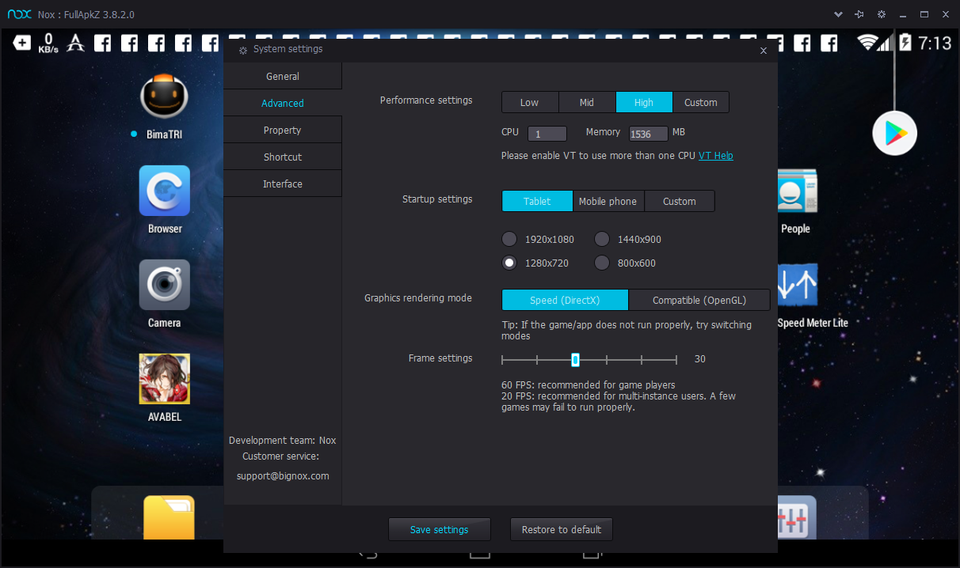Choose Tablet startup mode
The image size is (960, 568).
click(537, 201)
